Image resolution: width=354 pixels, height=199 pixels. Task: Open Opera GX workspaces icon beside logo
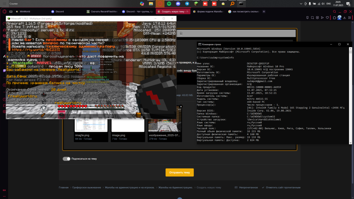pos(11,12)
